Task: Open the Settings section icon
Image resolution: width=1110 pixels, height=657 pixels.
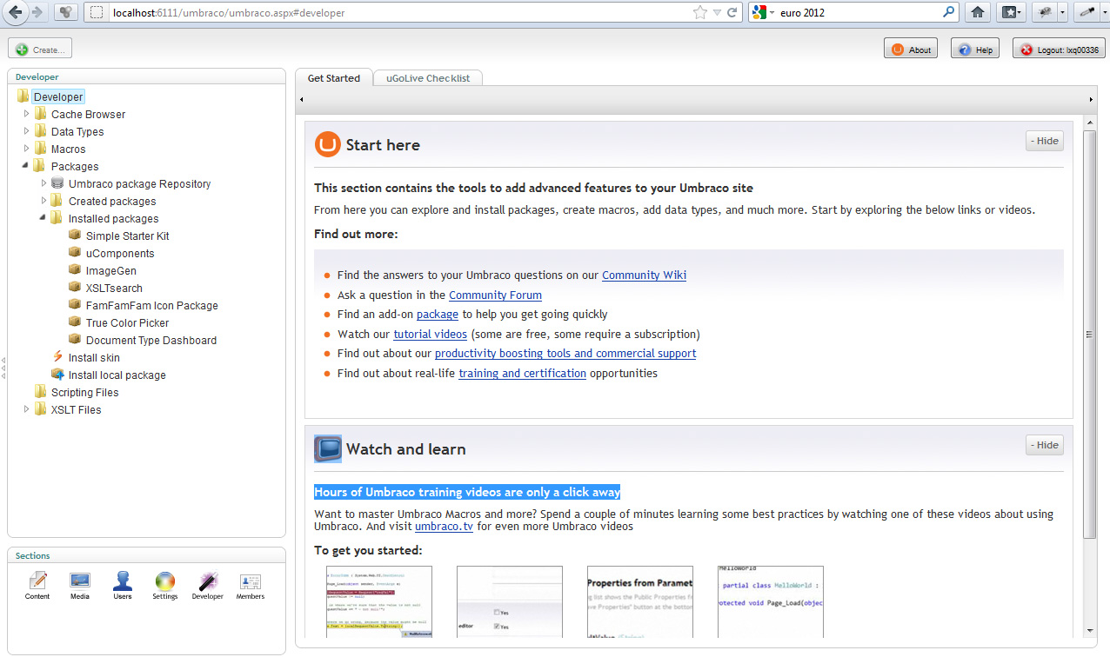Action: tap(165, 581)
